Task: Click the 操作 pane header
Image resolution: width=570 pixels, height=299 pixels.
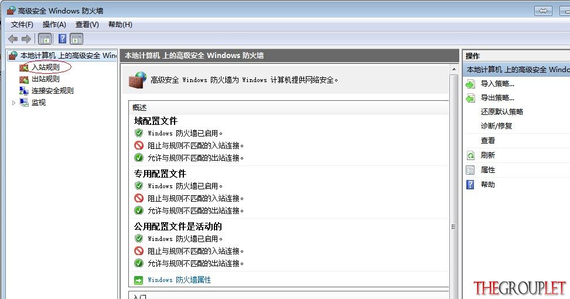Action: (x=473, y=56)
